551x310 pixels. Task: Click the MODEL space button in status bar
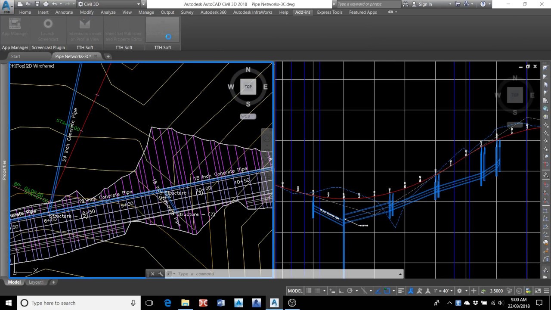tap(295, 291)
